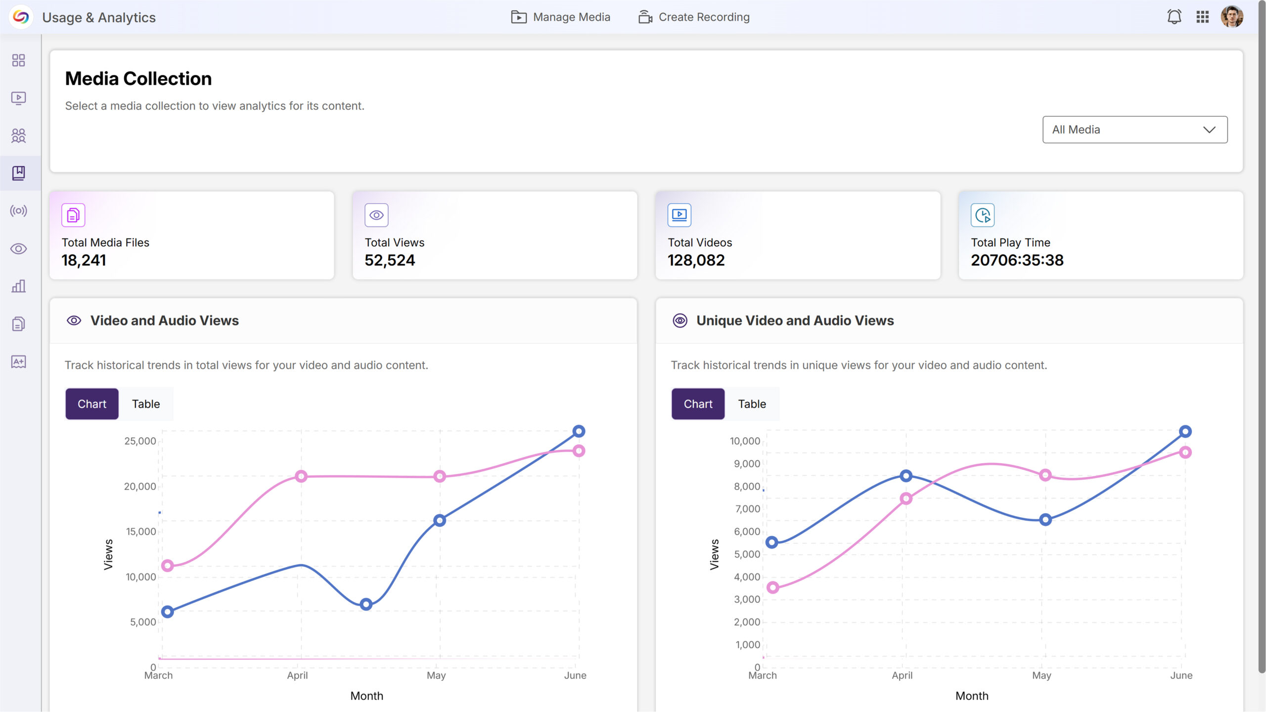Open the A+ grading sidebar icon
This screenshot has width=1266, height=712.
pyautogui.click(x=18, y=361)
